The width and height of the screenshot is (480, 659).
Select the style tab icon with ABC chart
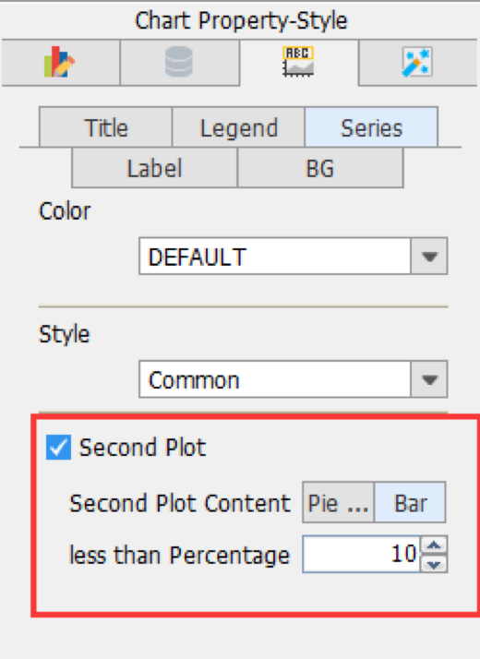(298, 63)
